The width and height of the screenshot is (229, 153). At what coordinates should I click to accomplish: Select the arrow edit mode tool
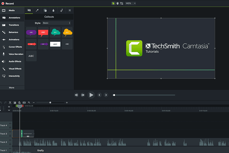click(x=113, y=3)
